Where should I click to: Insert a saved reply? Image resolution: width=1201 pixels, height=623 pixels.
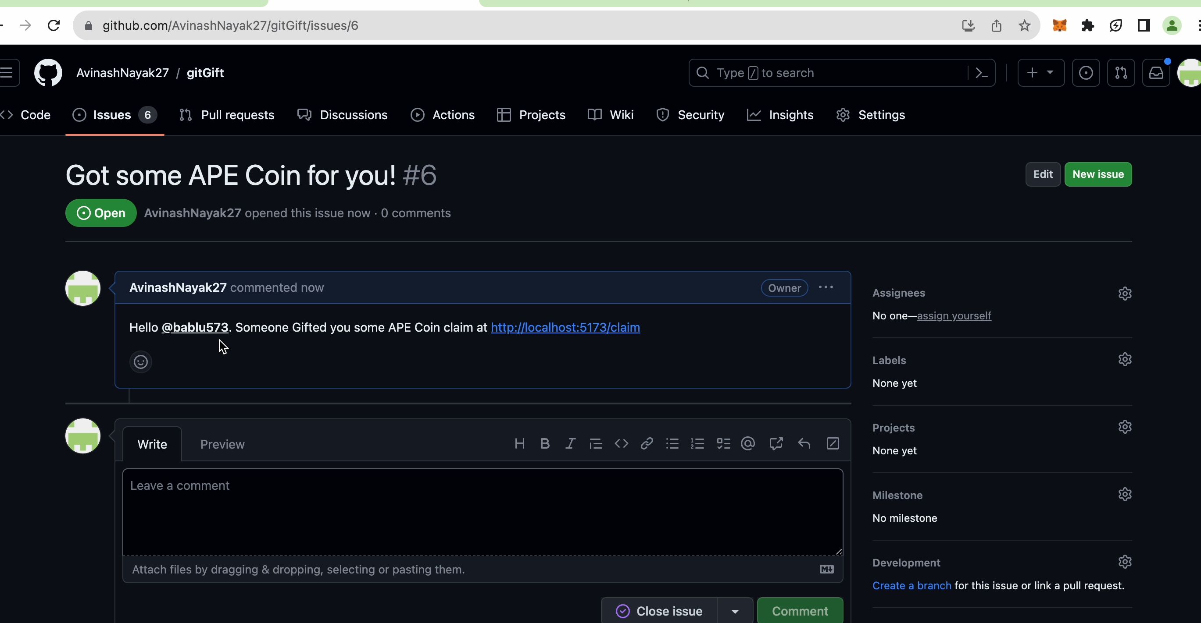[804, 444]
